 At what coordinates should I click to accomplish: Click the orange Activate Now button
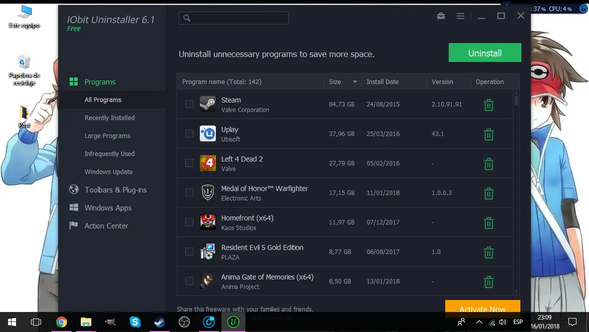[483, 306]
